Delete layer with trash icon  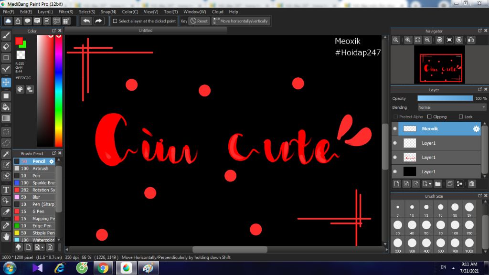[x=471, y=184]
